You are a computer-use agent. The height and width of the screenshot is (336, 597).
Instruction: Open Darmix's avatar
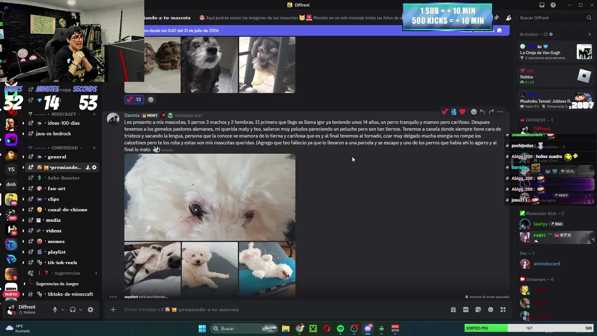point(113,119)
